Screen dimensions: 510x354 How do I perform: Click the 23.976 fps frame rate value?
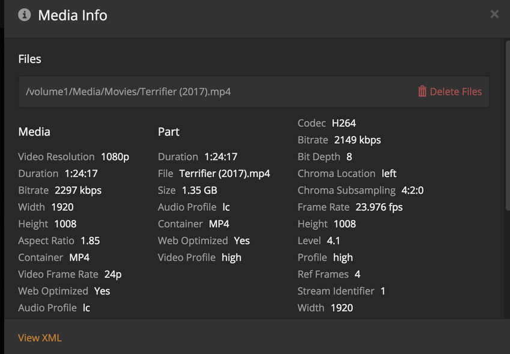pyautogui.click(x=378, y=207)
